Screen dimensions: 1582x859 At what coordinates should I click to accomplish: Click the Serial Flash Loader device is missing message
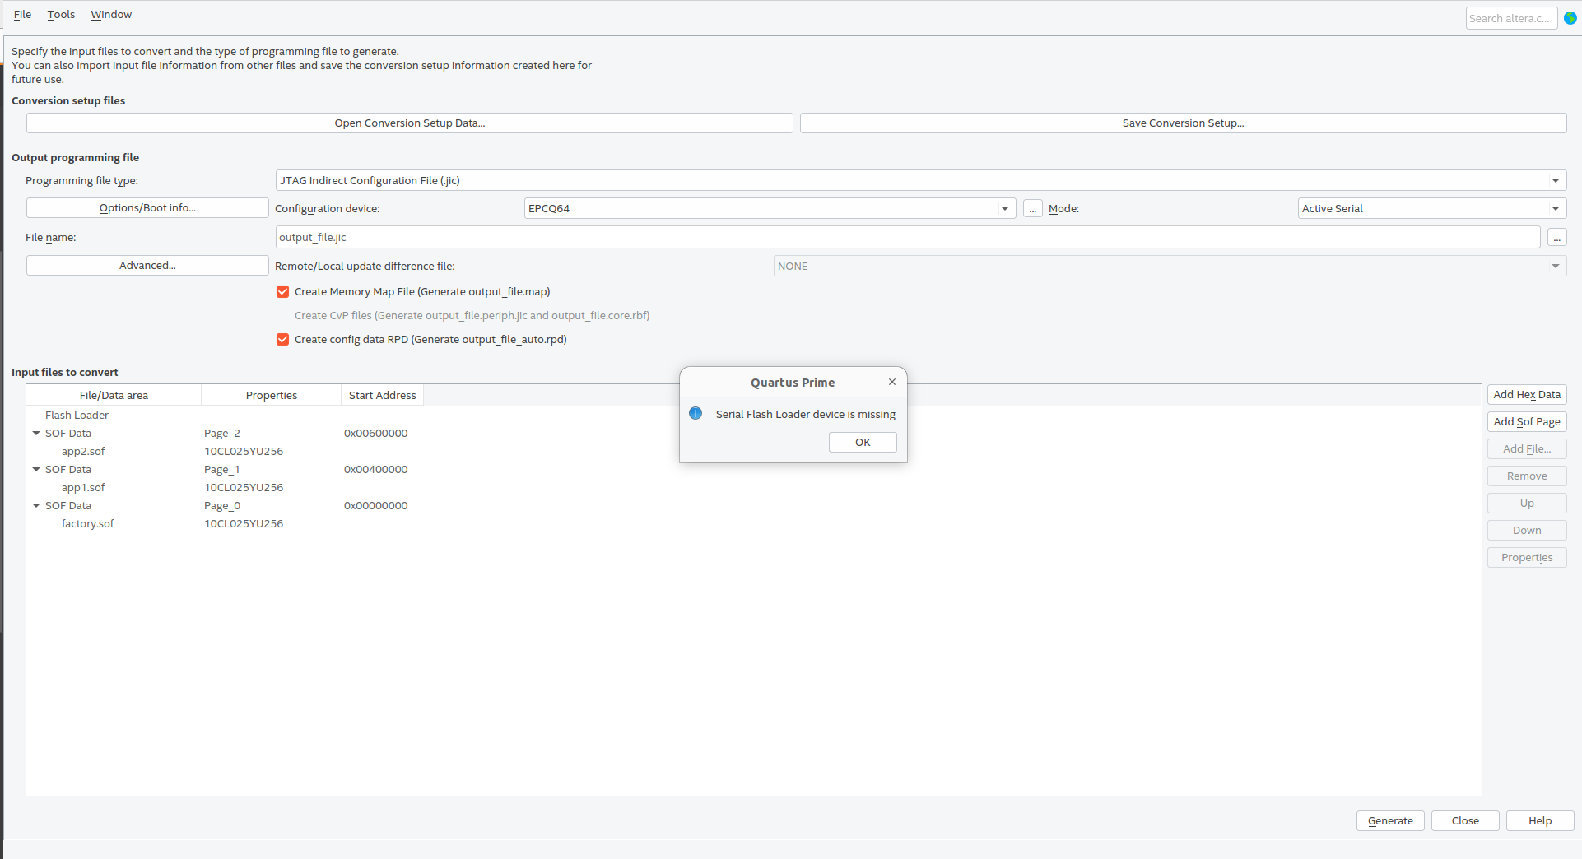pyautogui.click(x=806, y=415)
